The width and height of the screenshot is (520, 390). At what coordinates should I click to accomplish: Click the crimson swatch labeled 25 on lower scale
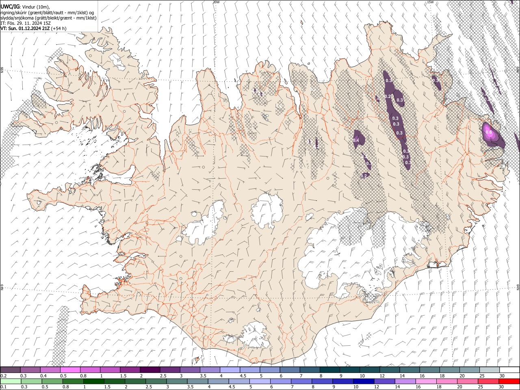coord(488,381)
